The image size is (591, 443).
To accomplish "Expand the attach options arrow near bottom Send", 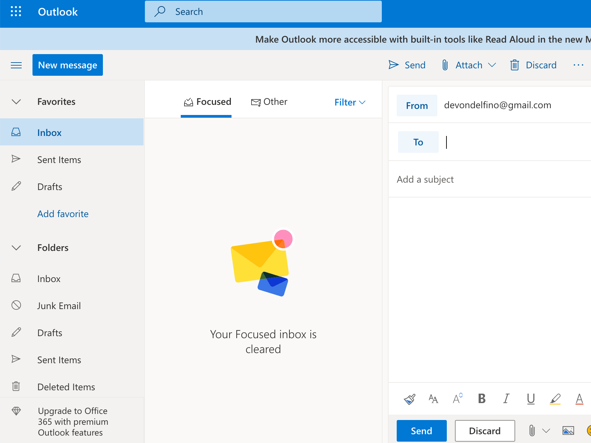I will [x=546, y=431].
